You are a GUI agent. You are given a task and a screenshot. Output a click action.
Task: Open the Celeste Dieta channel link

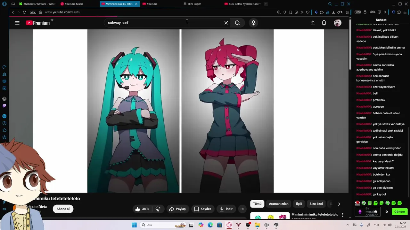36,207
